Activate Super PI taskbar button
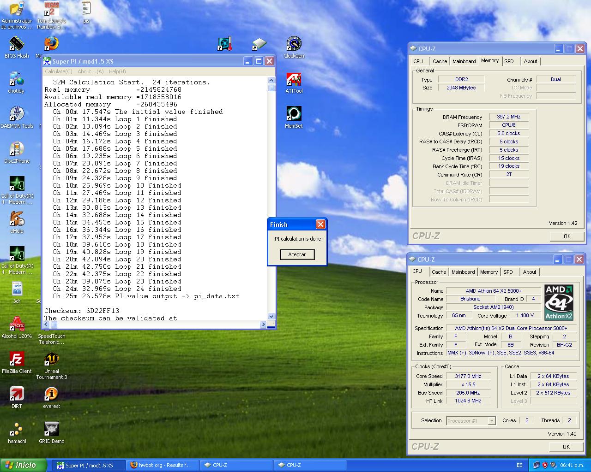 tap(88, 465)
